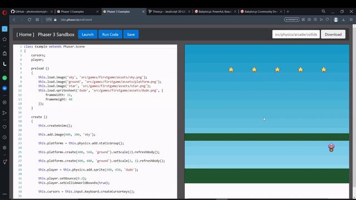
Task: Click the dude player sprite in preview
Action: 332,147
